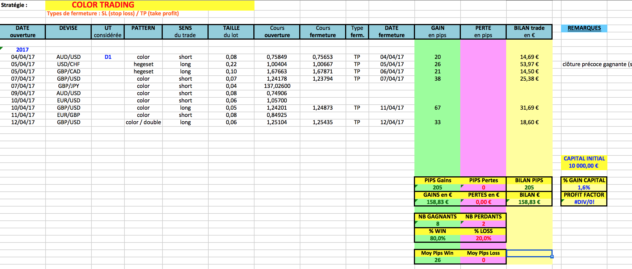Select the NB PERDANTS value 2
Image resolution: width=632 pixels, height=269 pixels.
[484, 224]
